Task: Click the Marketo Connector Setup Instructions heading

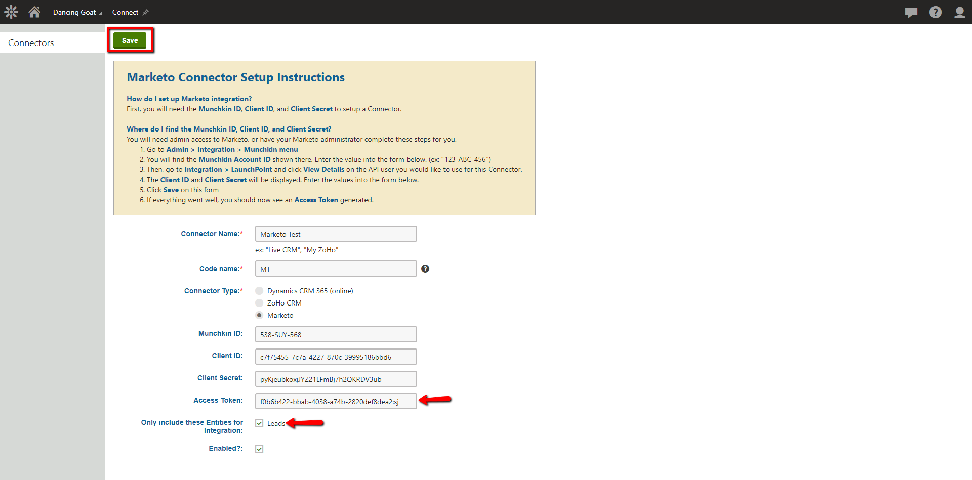Action: [235, 77]
